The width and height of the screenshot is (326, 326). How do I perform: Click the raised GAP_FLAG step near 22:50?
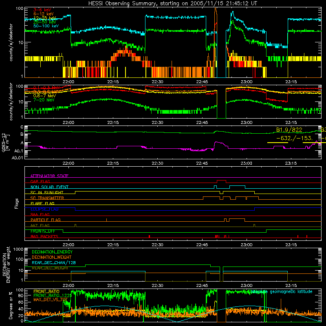[x=221, y=181]
